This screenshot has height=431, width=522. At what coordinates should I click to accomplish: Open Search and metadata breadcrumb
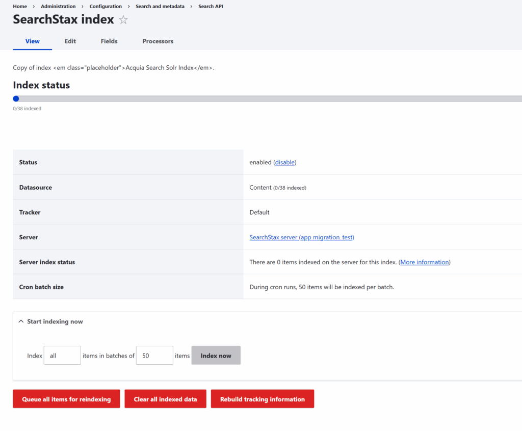(x=160, y=6)
